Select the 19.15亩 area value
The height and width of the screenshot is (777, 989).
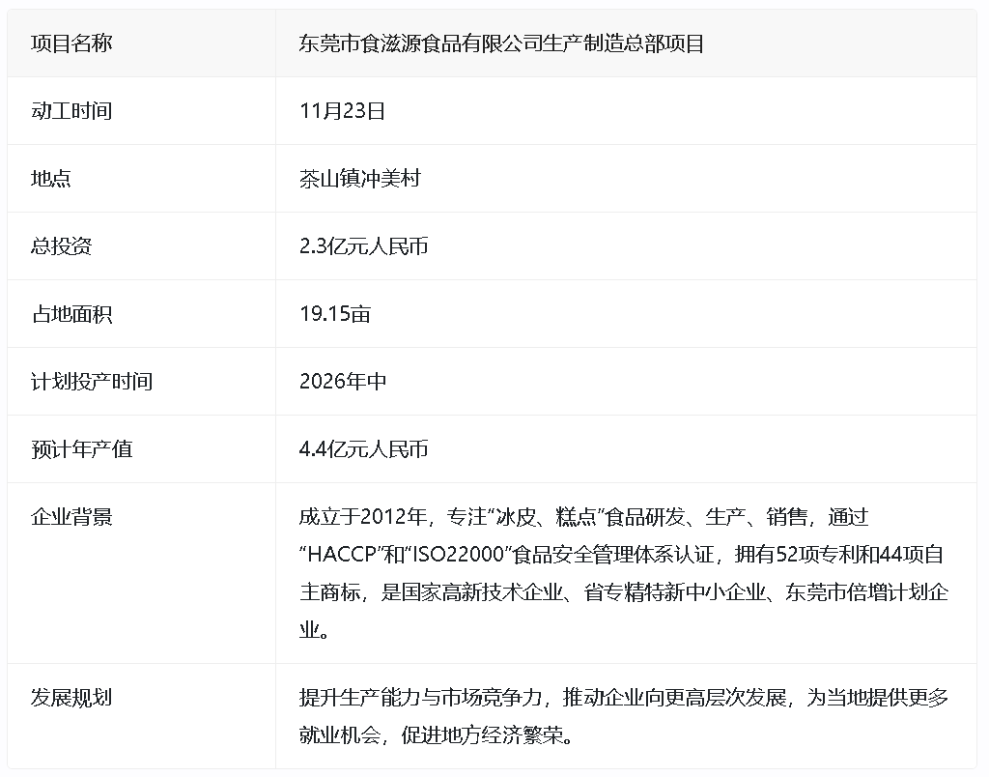(x=335, y=314)
